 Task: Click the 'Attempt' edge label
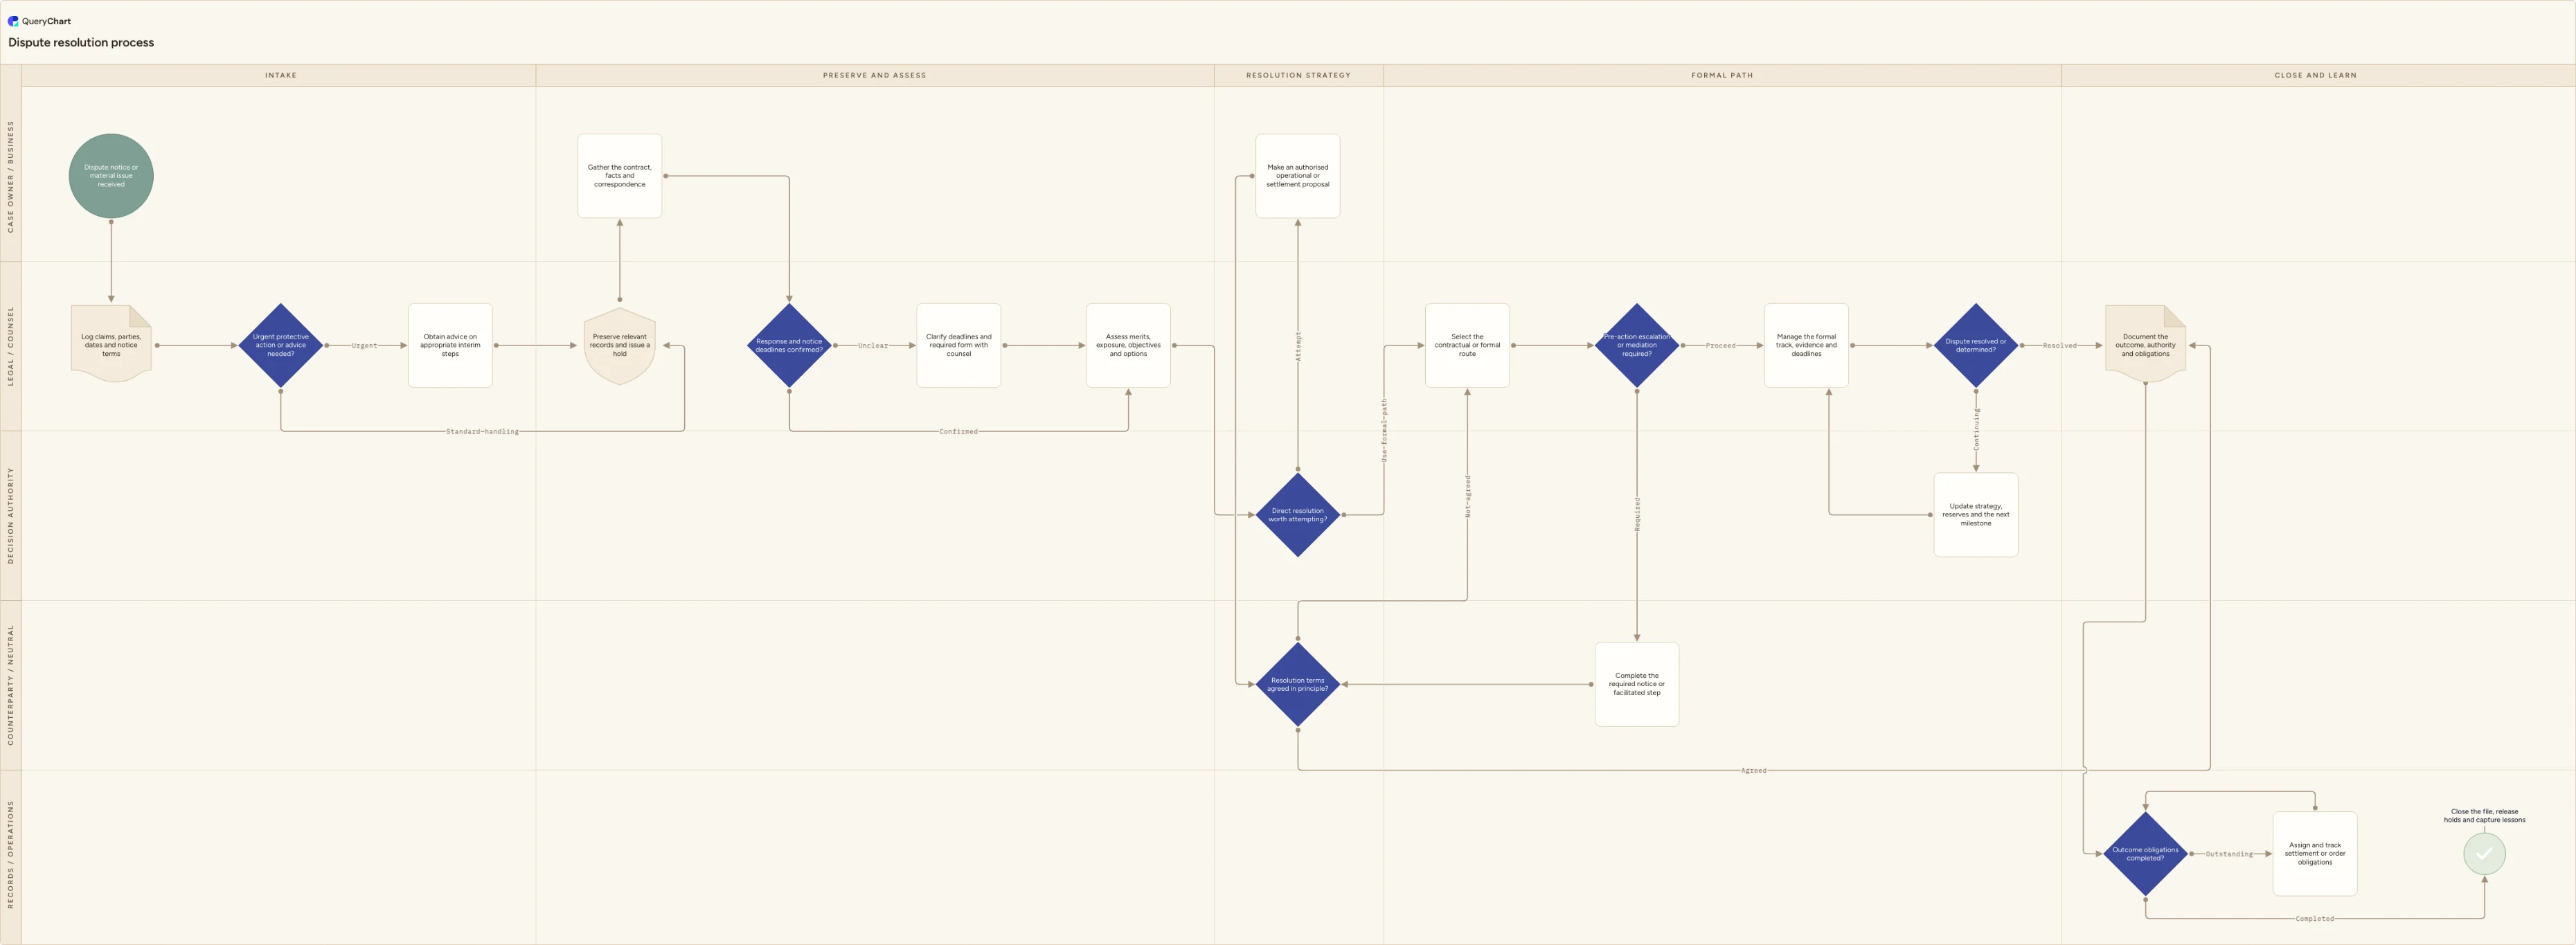tap(1298, 346)
